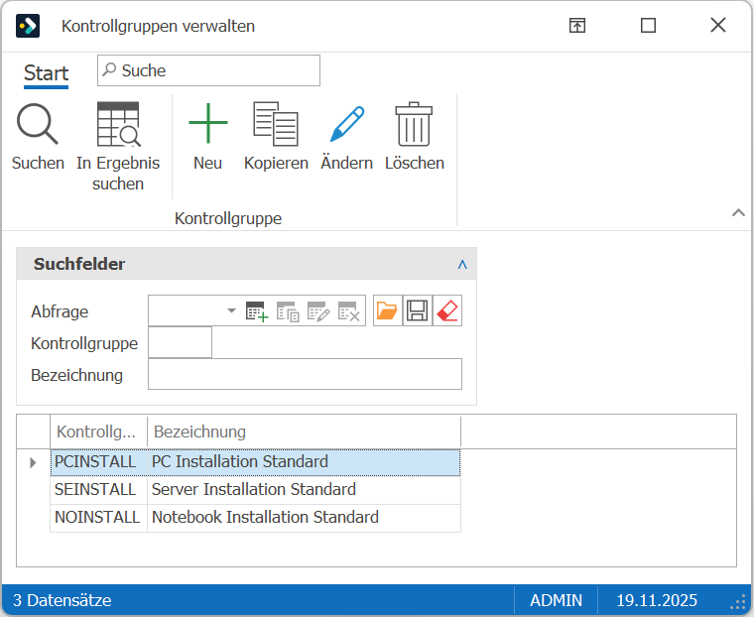
Task: Select the SEINSTALL cell
Action: [x=98, y=490]
